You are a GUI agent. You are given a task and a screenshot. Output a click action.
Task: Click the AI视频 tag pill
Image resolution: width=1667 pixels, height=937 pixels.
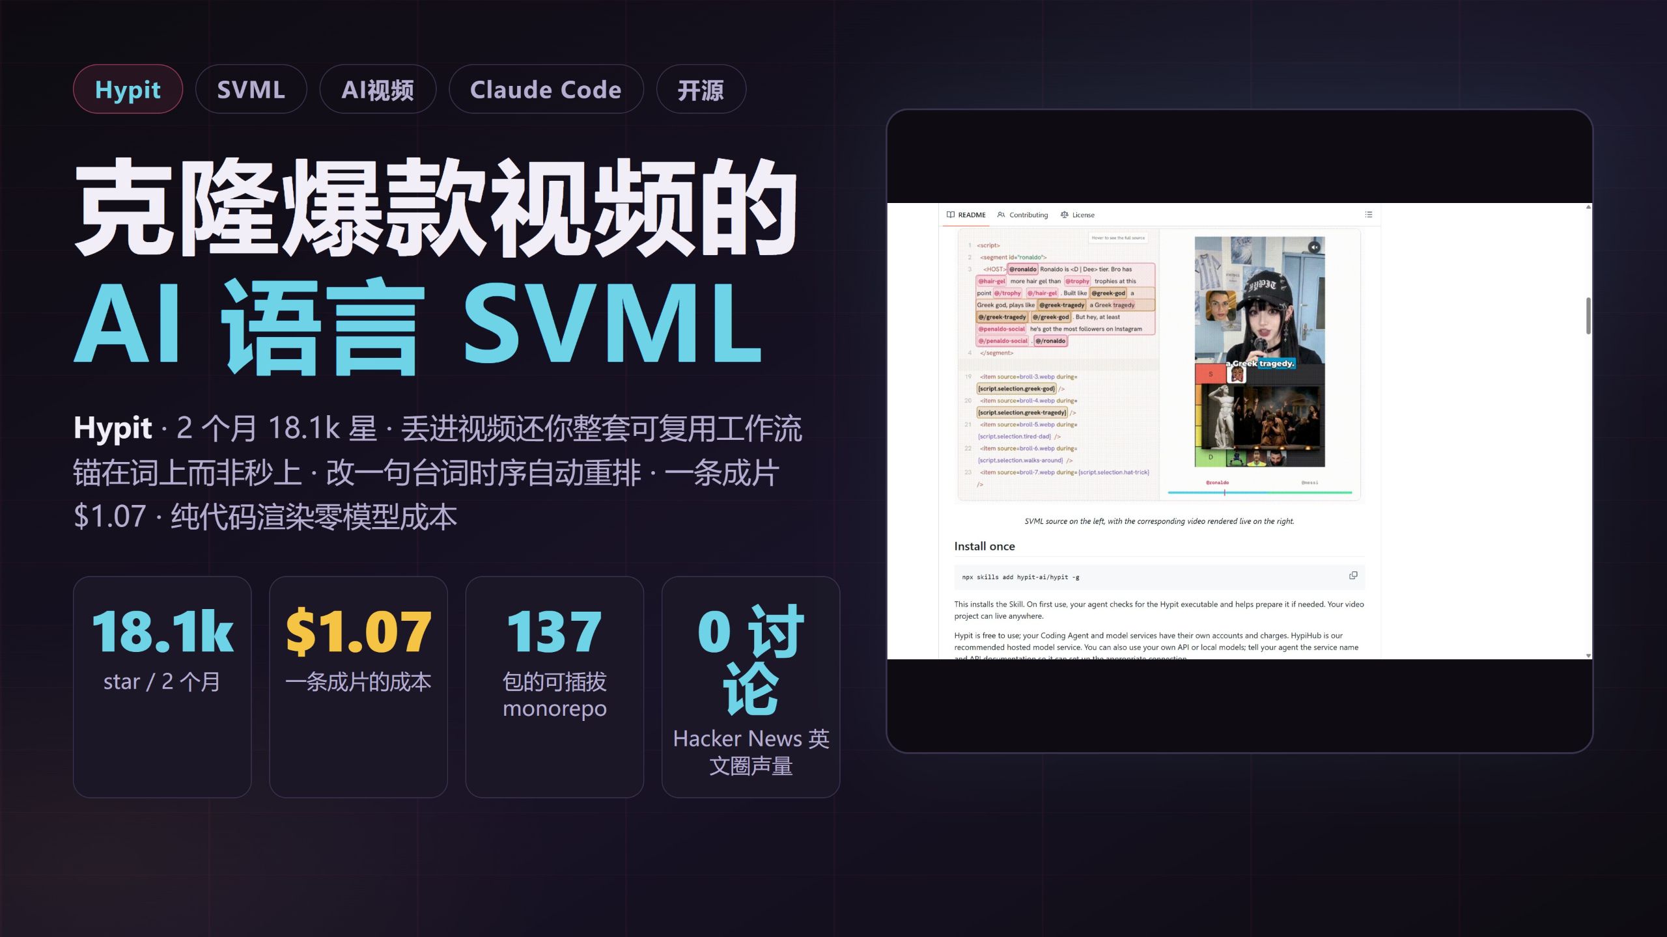(378, 89)
